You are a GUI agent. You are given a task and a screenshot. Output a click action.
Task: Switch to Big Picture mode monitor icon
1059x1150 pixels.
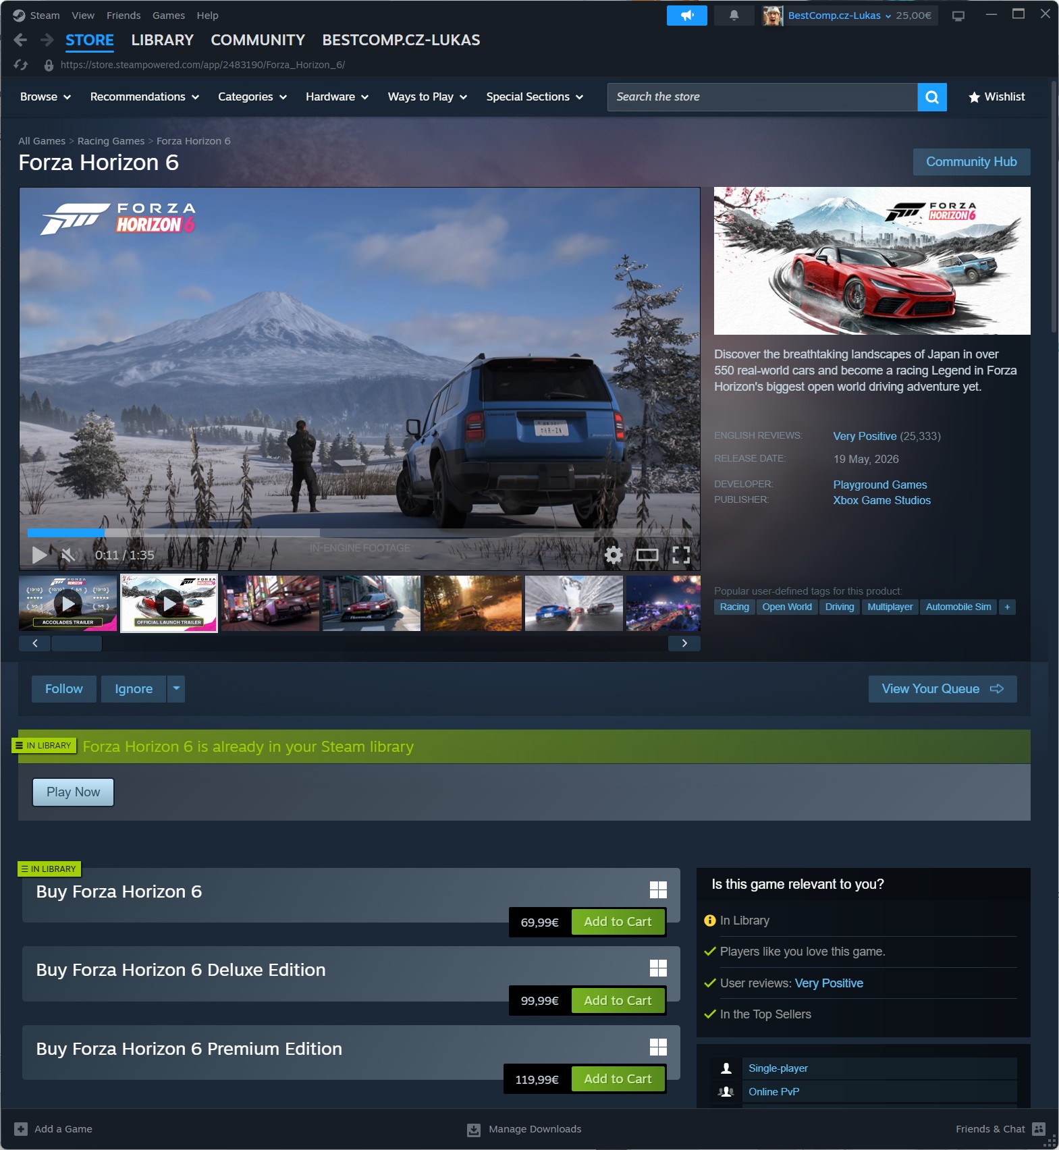[958, 16]
